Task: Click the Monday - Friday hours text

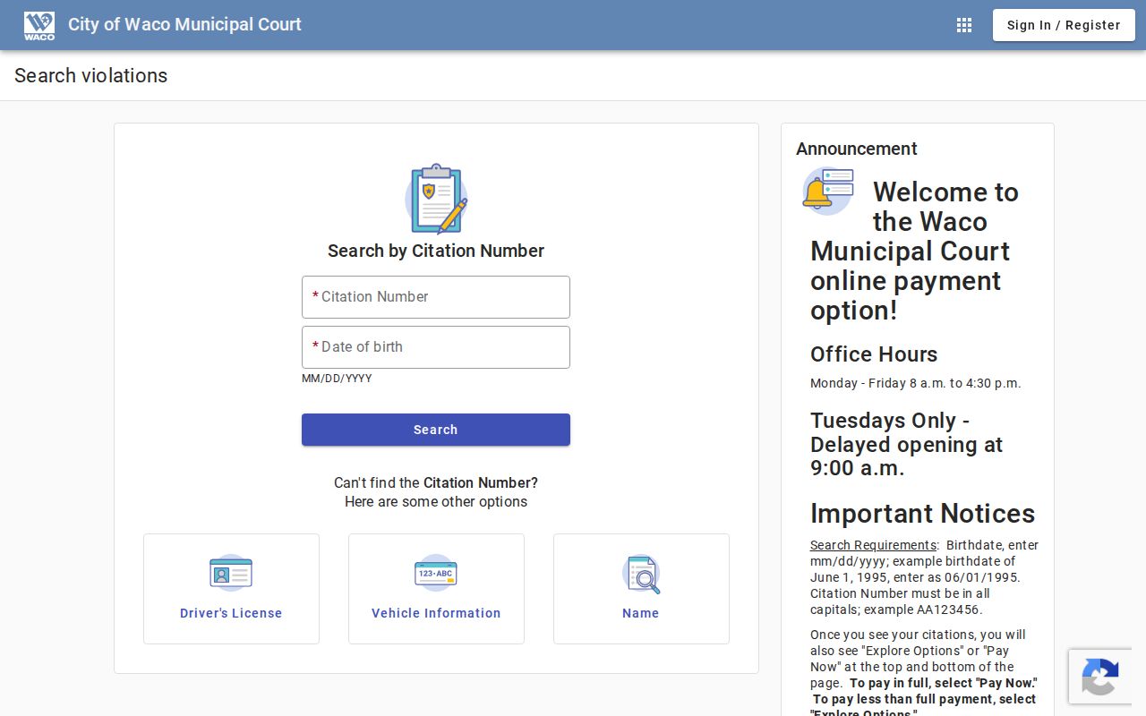Action: point(916,383)
